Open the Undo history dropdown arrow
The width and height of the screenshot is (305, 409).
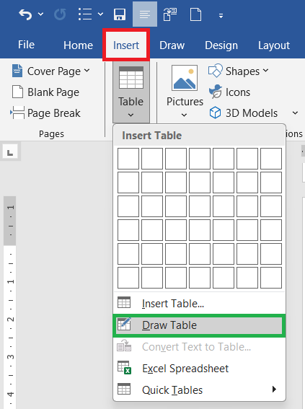(x=40, y=14)
